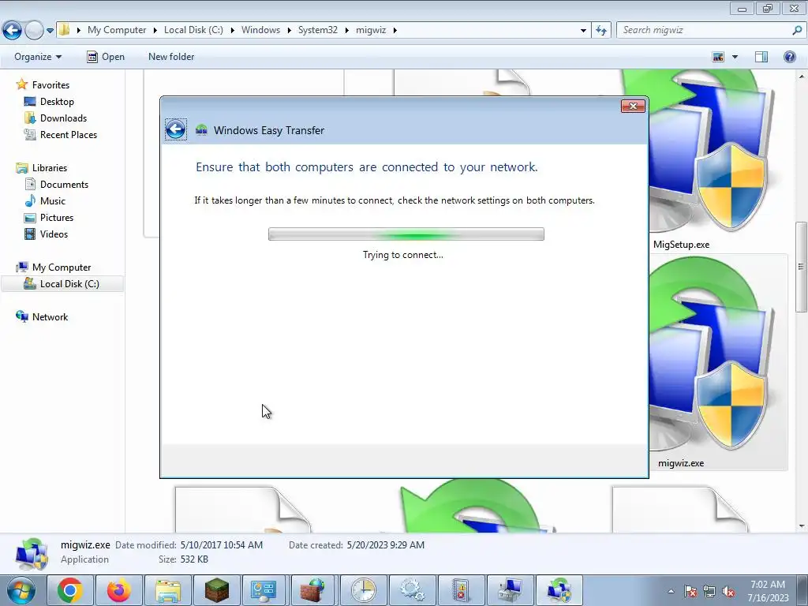
Task: Click the date modified value 5/10/2017 10:54 AM
Action: 221,544
